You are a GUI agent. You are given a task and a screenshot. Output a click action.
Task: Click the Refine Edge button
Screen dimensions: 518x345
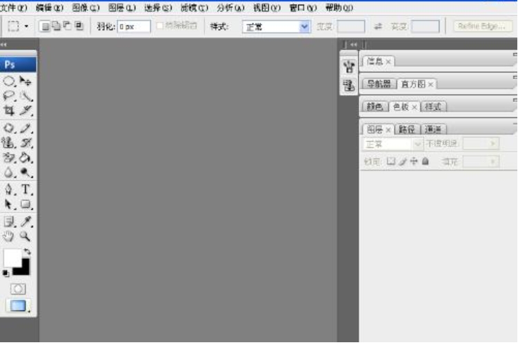tap(482, 26)
